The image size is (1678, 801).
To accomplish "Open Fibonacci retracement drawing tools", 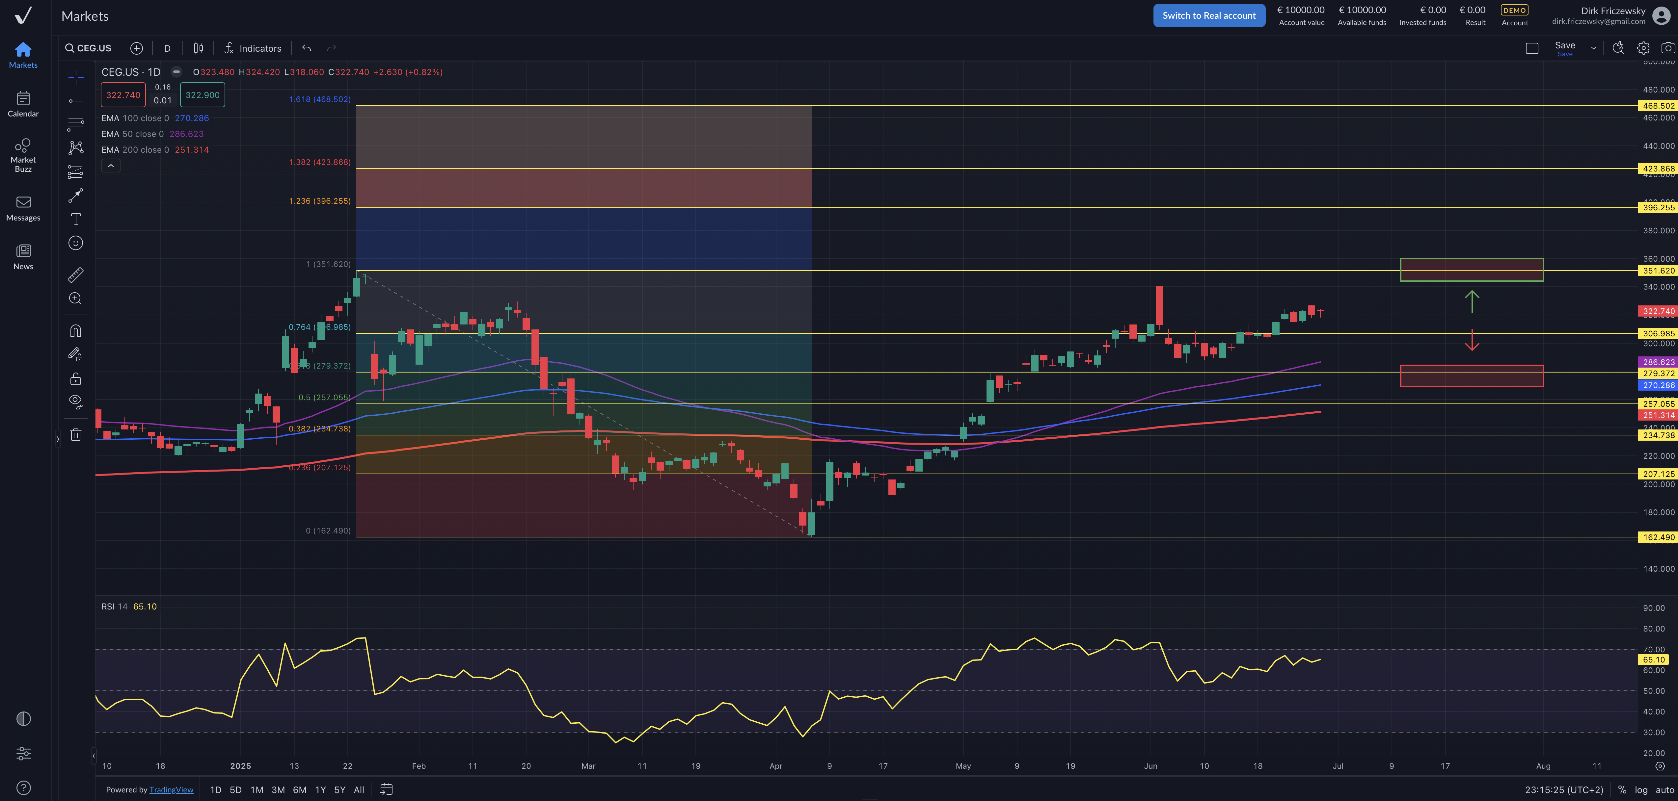I will click(x=75, y=124).
